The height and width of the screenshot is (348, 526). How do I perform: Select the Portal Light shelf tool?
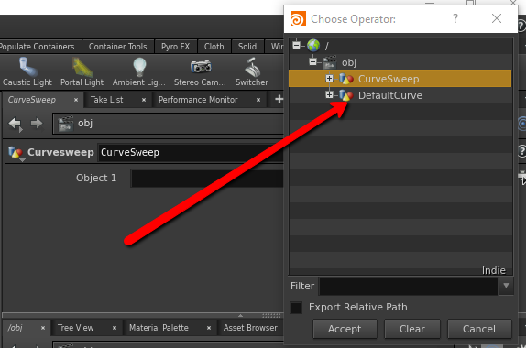82,72
